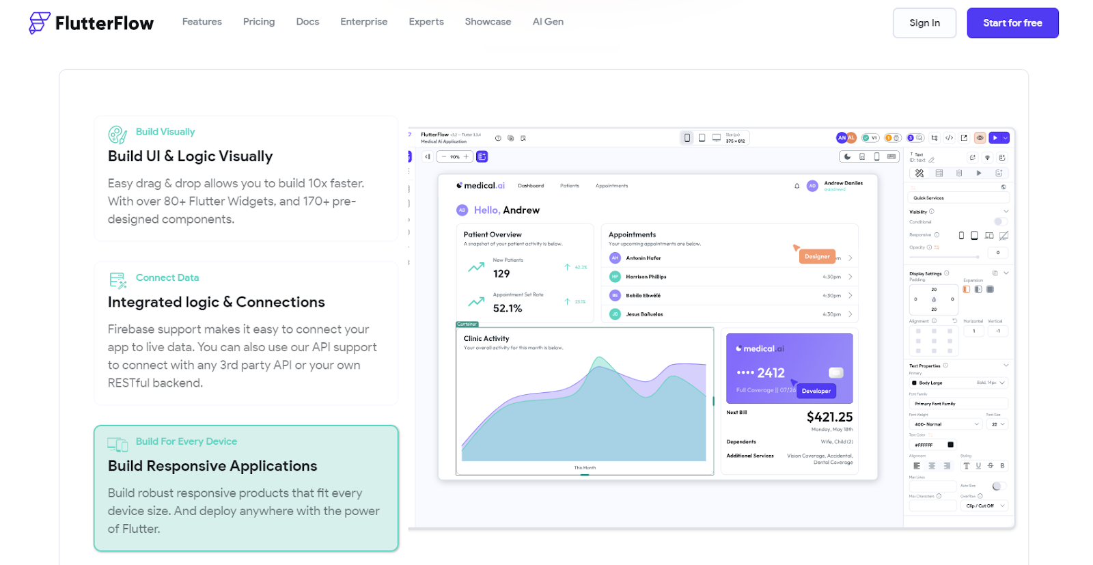Click the Quick Services text field

[x=958, y=198]
